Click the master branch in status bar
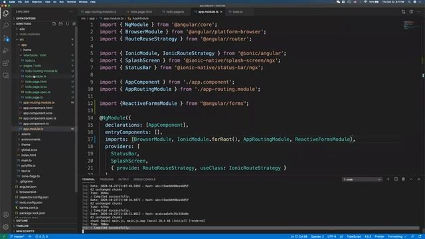425x239 pixels. tap(17, 236)
